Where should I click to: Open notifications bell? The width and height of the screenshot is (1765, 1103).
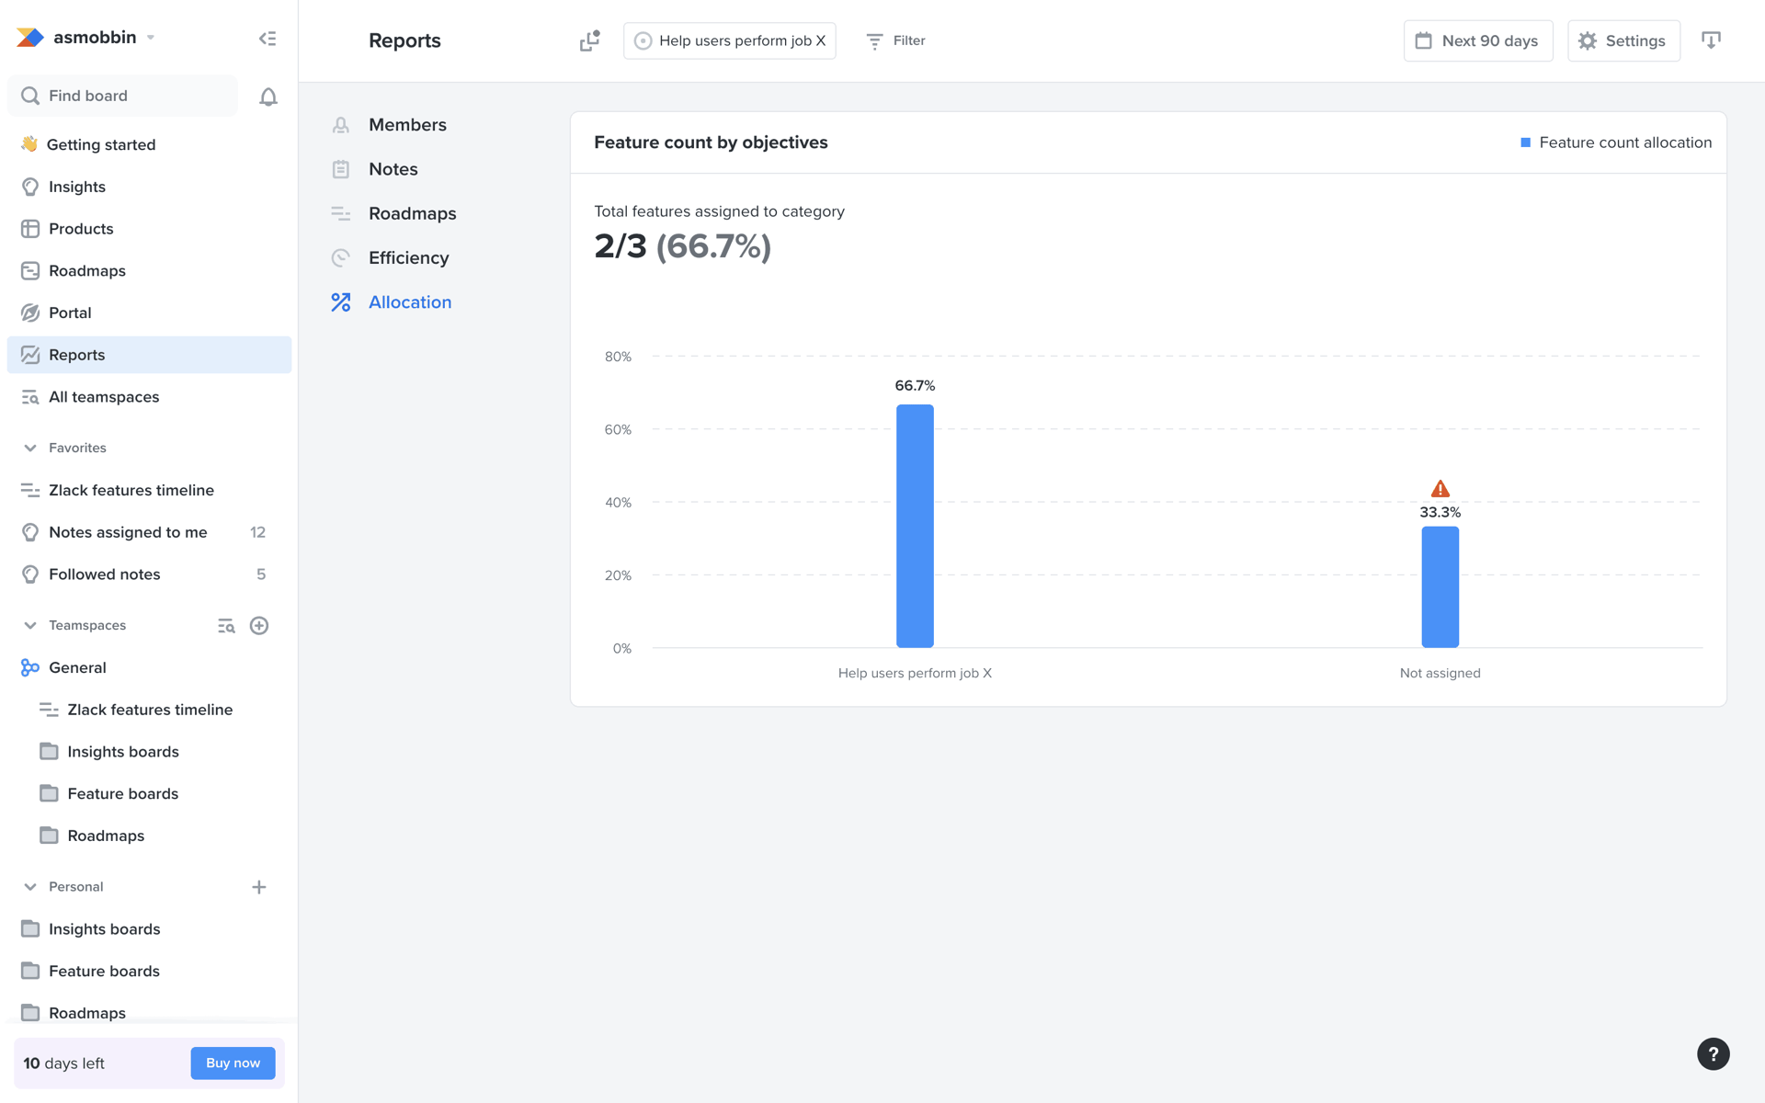click(x=268, y=97)
